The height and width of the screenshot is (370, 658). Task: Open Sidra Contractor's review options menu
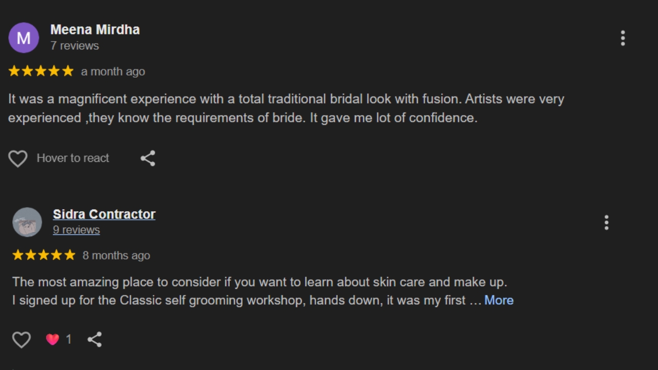pyautogui.click(x=607, y=223)
